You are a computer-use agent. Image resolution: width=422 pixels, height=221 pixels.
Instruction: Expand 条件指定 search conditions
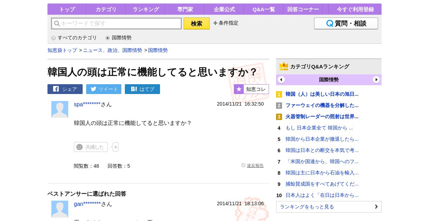pos(226,23)
